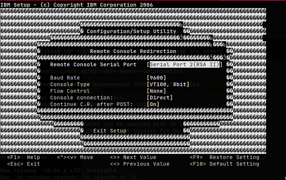Change the Console connection Direct value
The width and height of the screenshot is (286, 180).
[159, 98]
